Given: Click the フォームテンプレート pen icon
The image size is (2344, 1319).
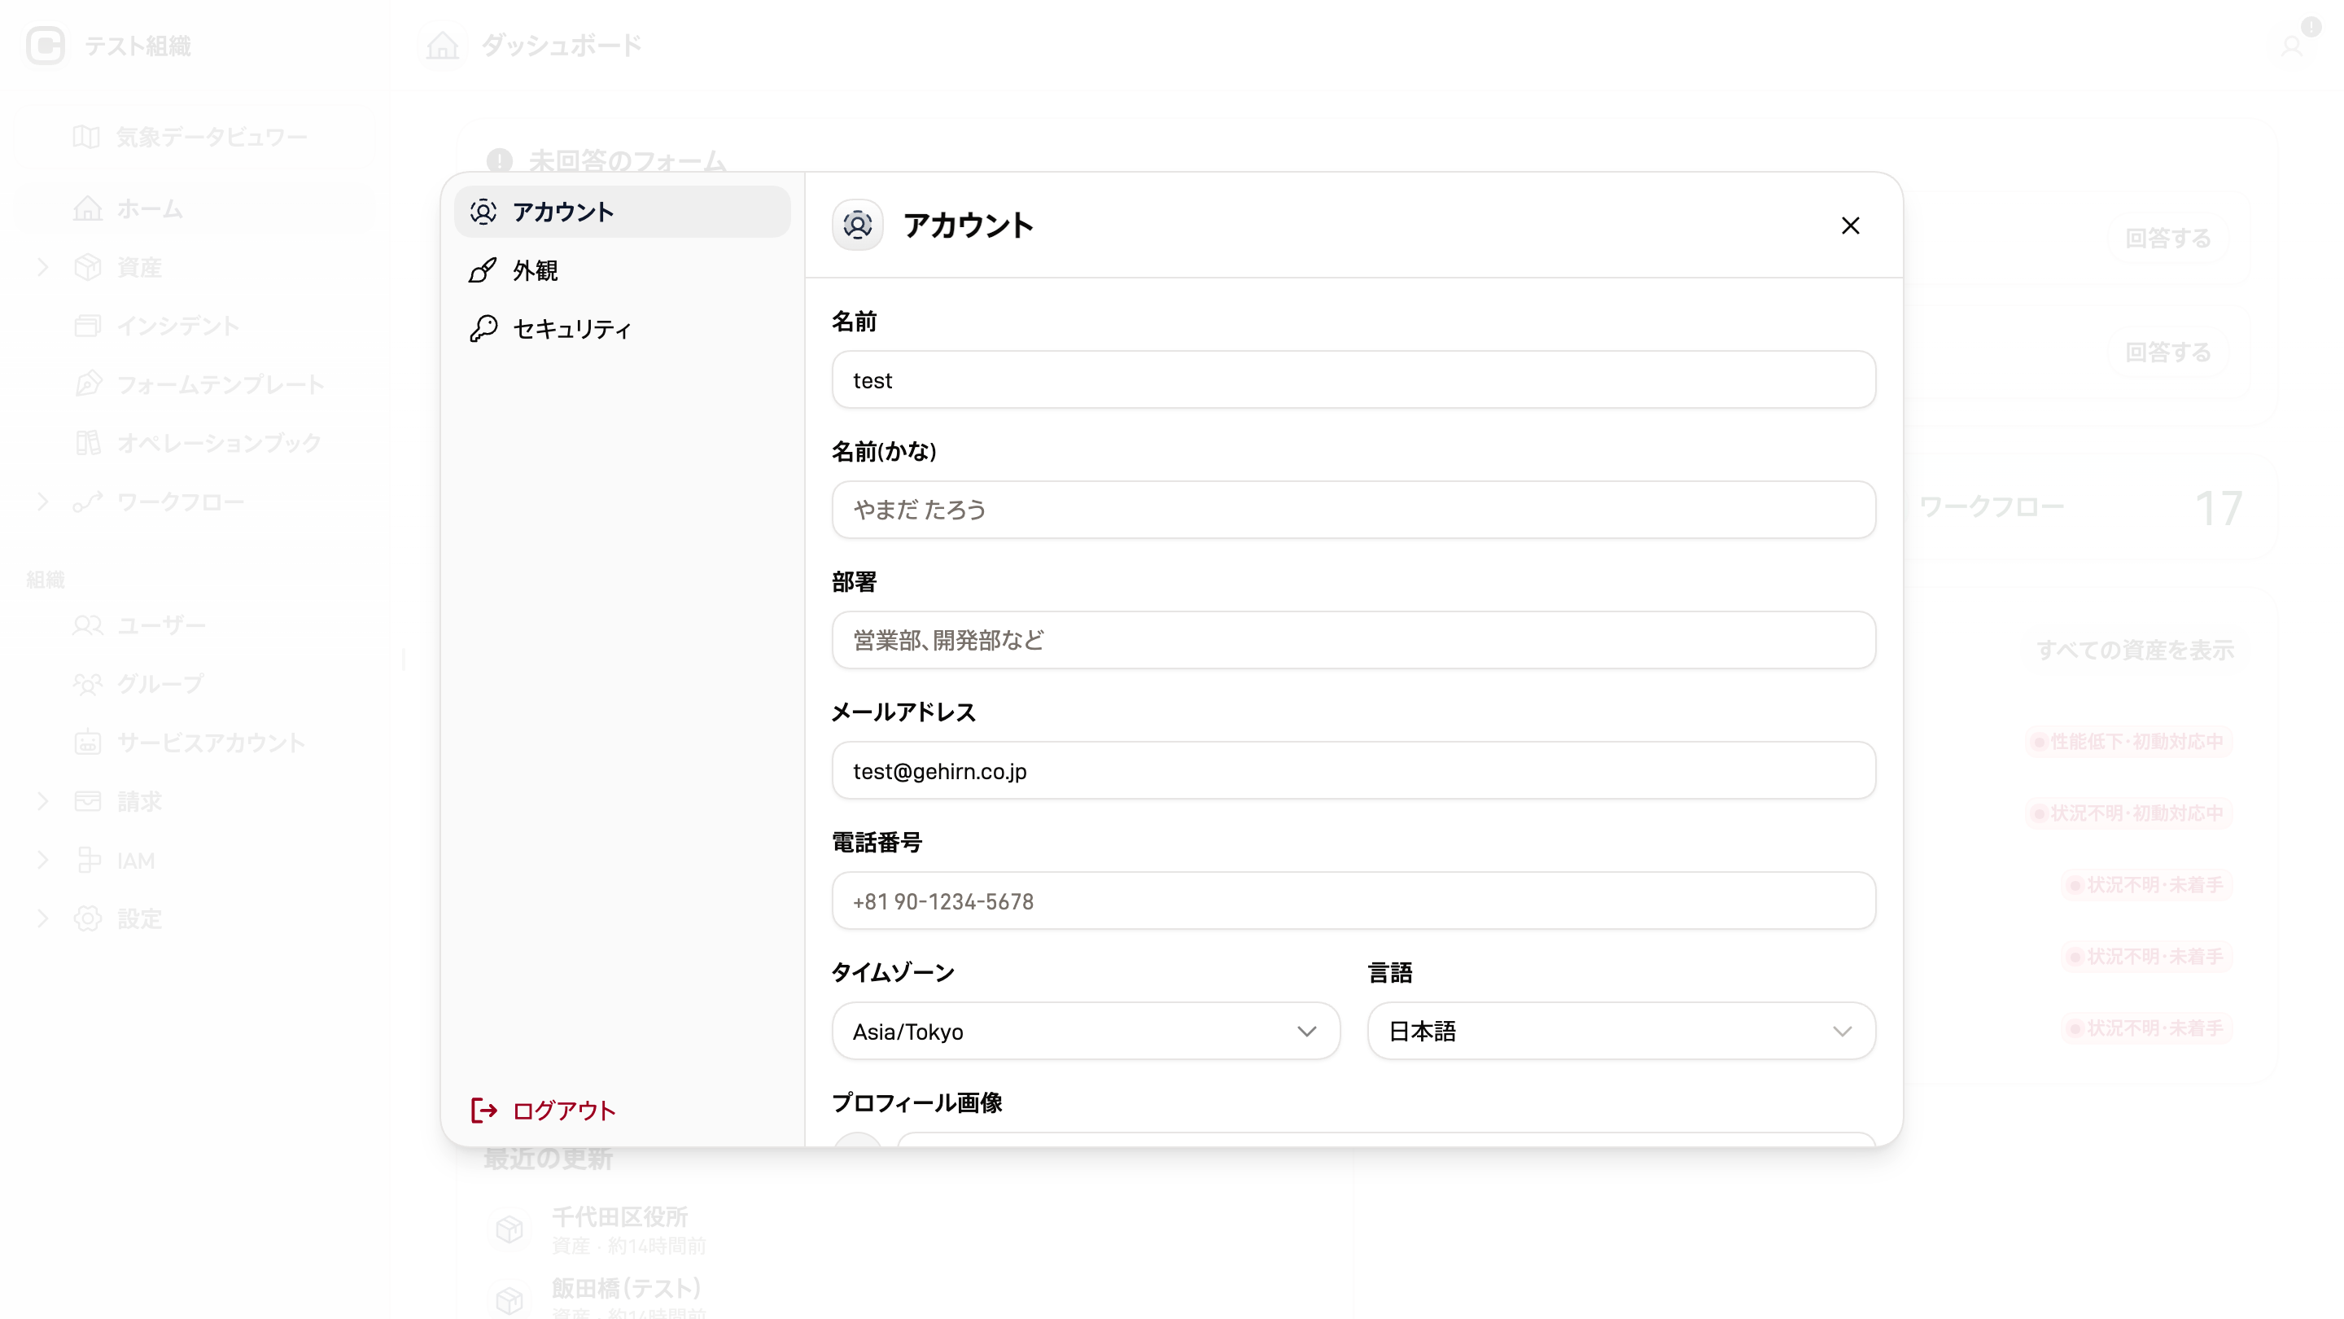Looking at the screenshot, I should point(87,384).
